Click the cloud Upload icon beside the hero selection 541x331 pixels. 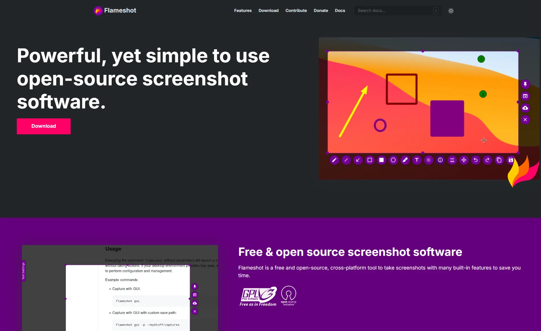click(x=525, y=108)
